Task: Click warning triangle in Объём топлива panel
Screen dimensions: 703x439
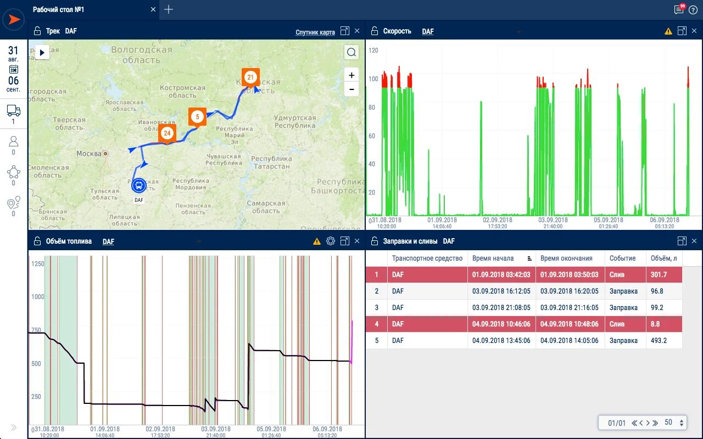Action: 317,241
